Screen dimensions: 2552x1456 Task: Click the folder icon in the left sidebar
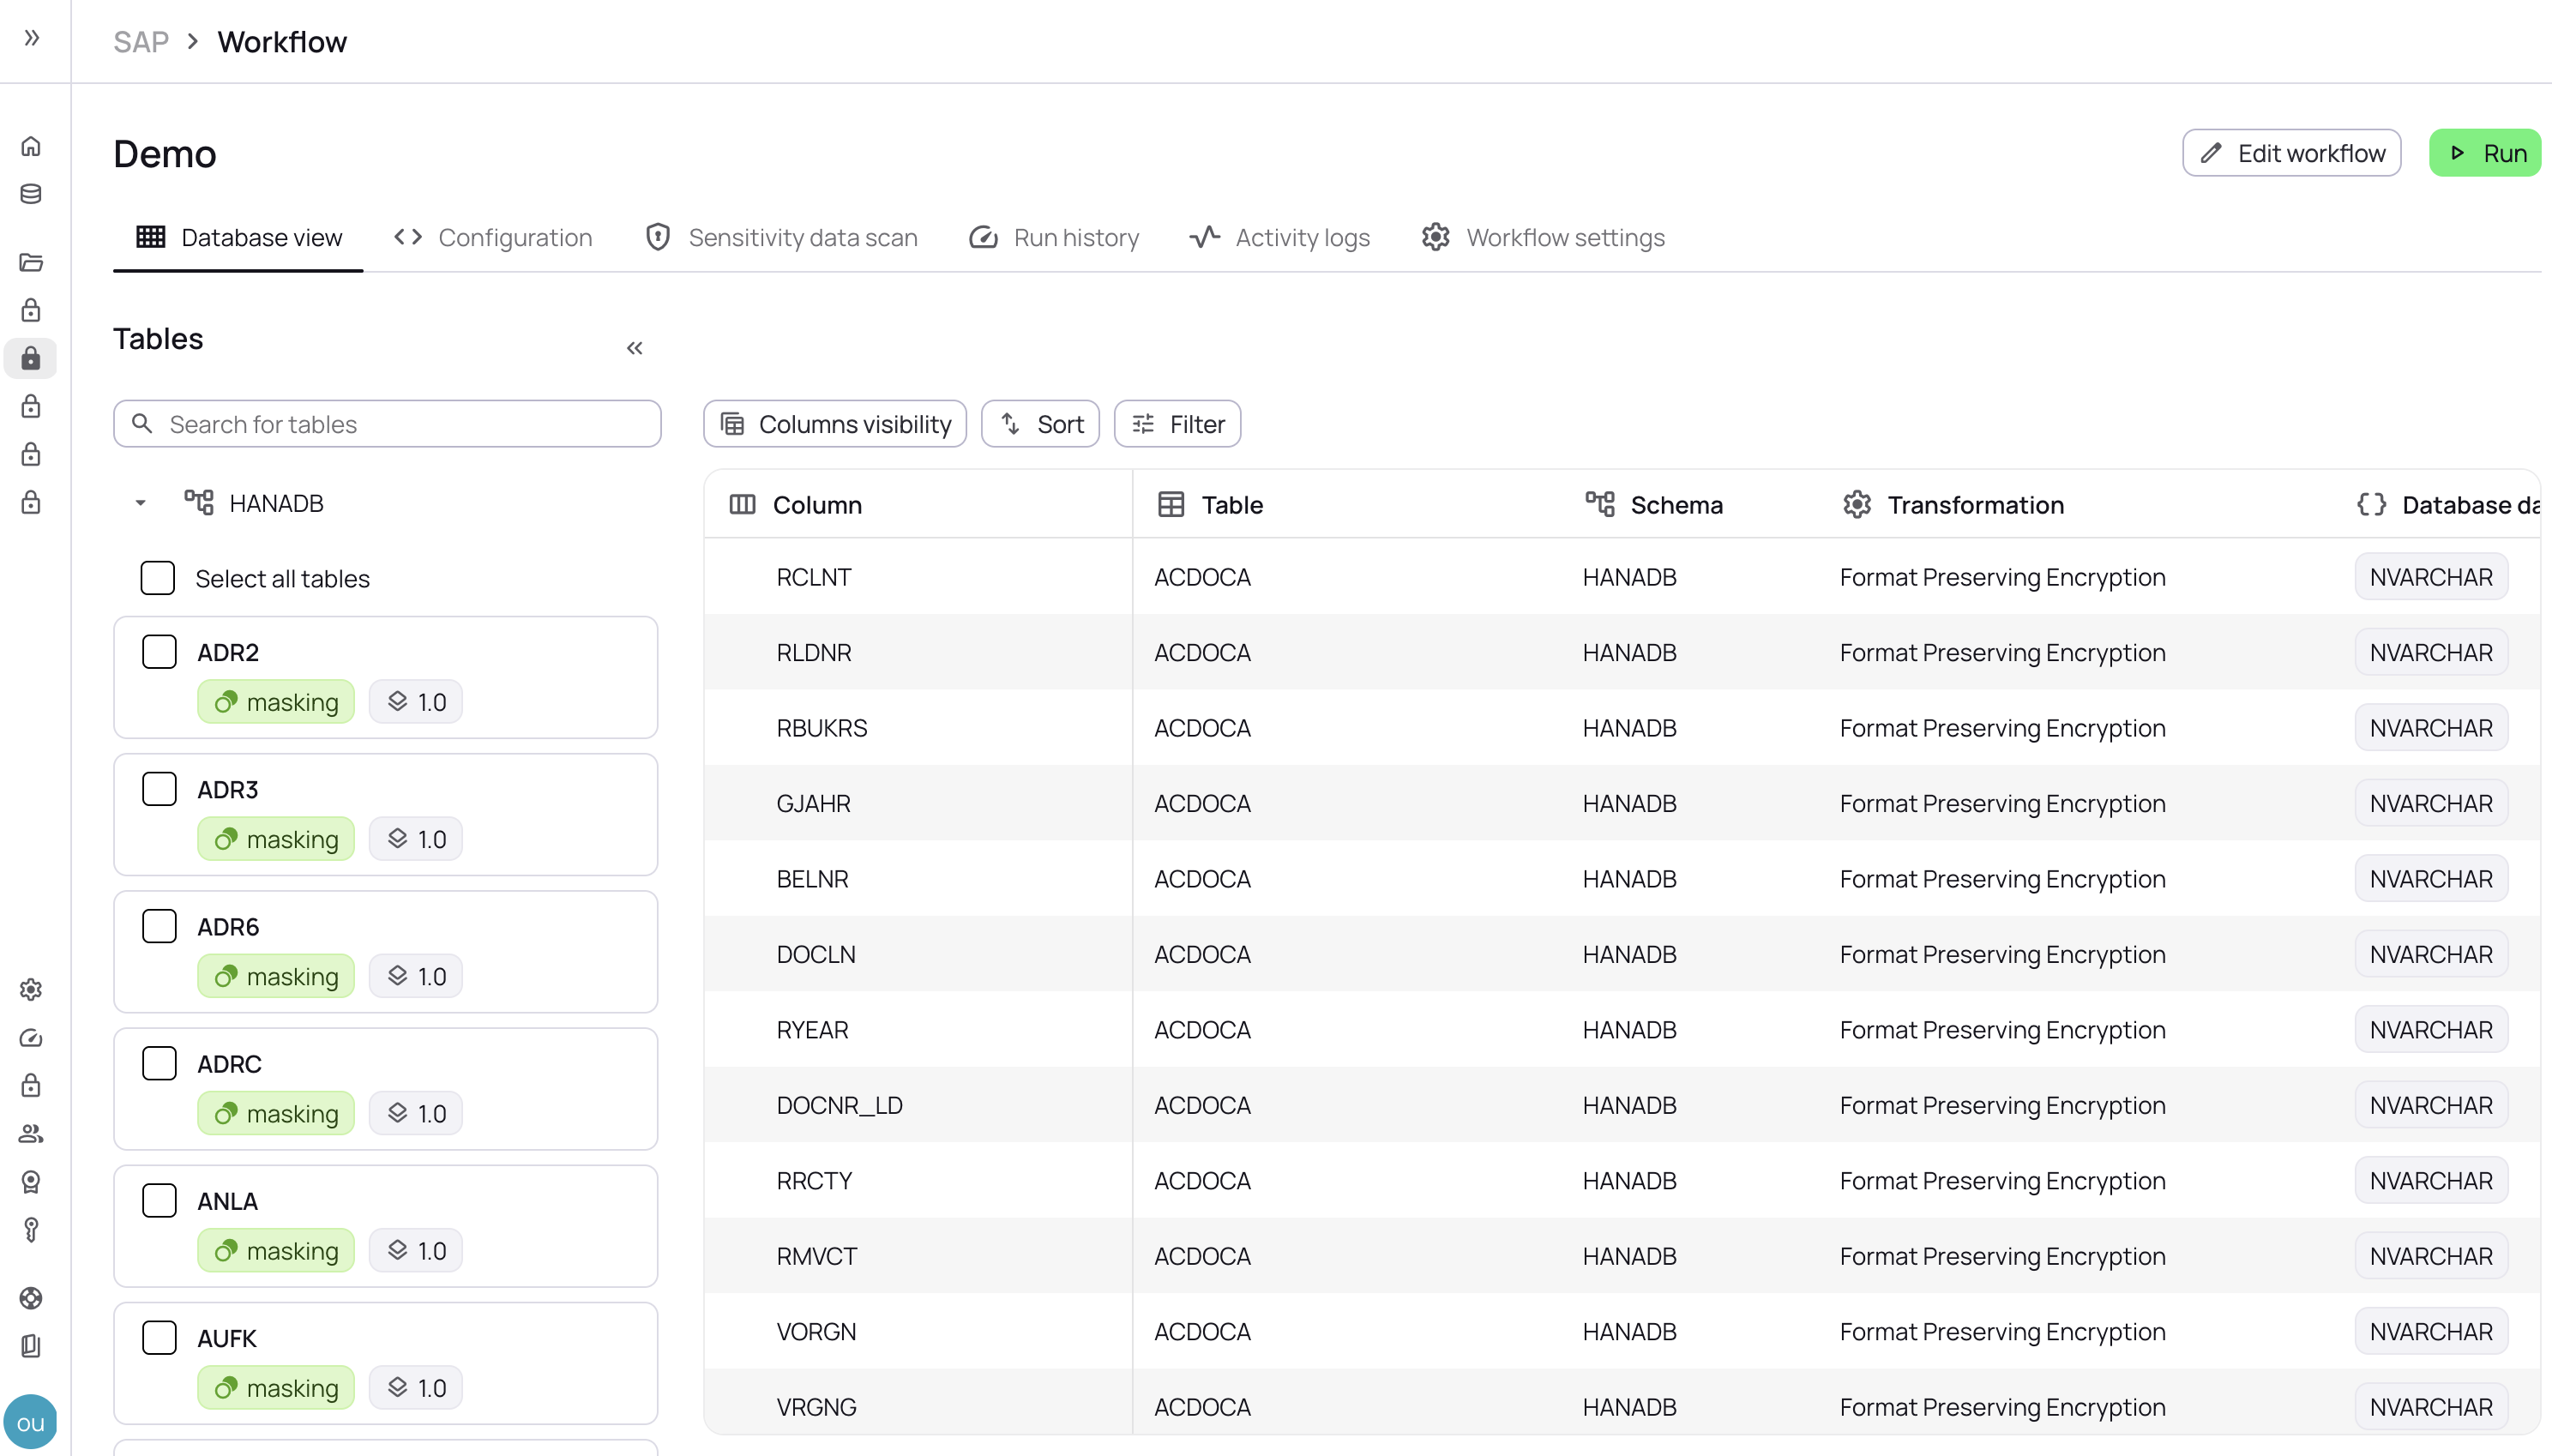[x=31, y=262]
